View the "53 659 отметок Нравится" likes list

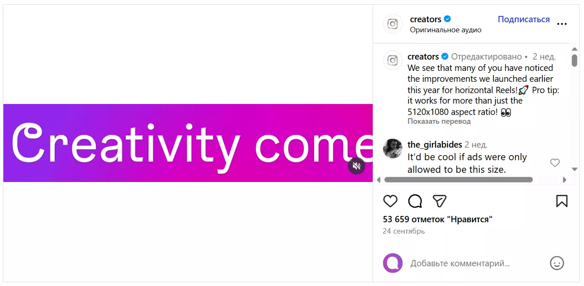coord(437,219)
